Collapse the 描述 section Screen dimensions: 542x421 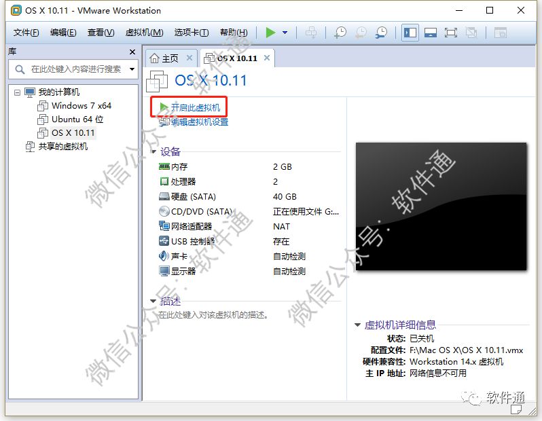point(153,301)
